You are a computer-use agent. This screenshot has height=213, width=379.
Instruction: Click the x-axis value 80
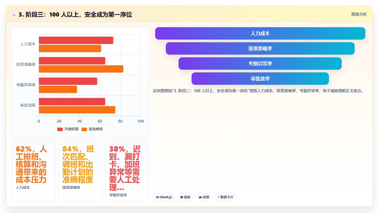coord(120,121)
